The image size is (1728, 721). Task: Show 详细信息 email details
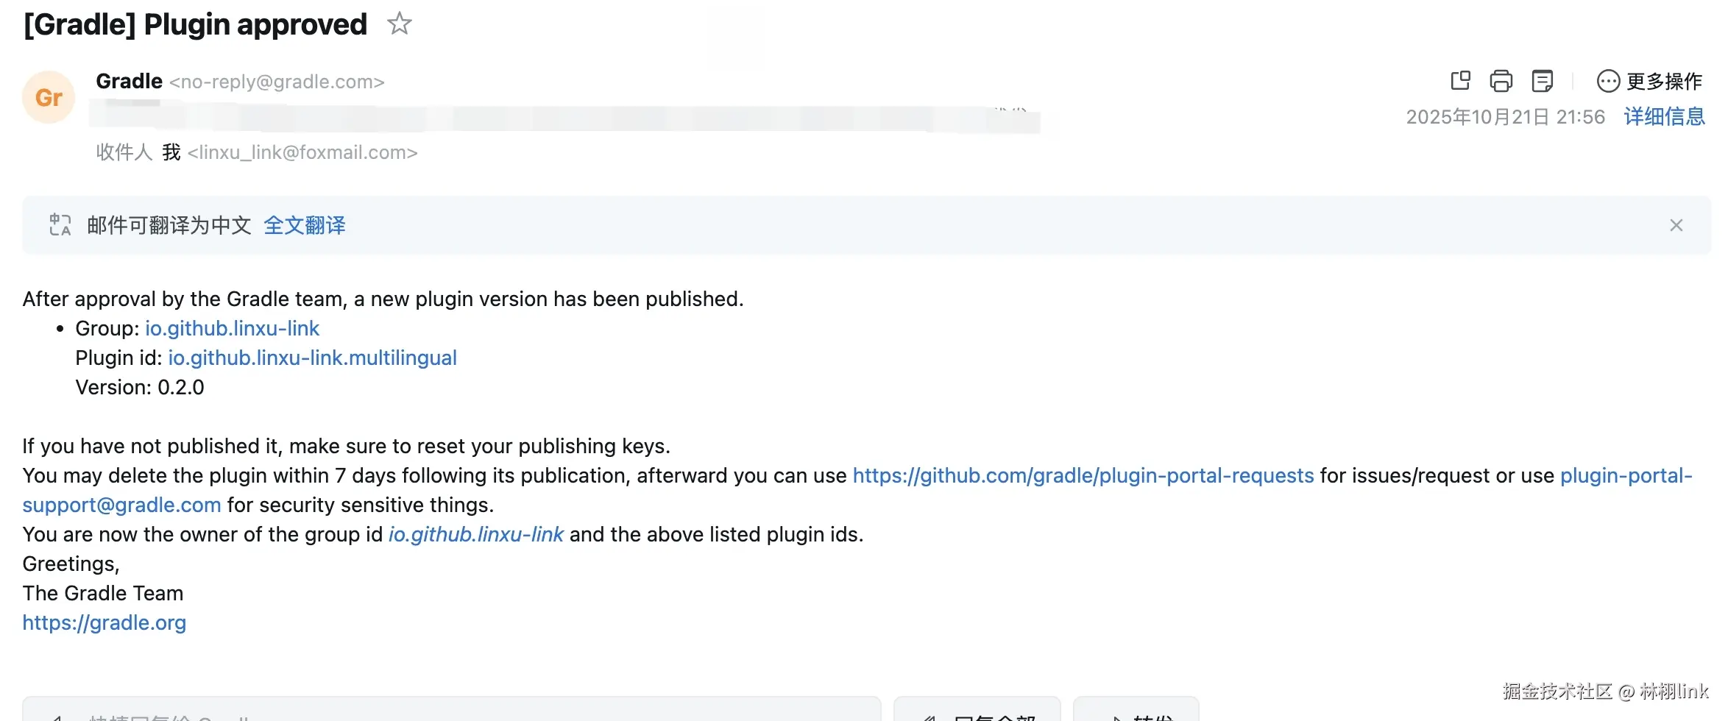click(x=1664, y=117)
